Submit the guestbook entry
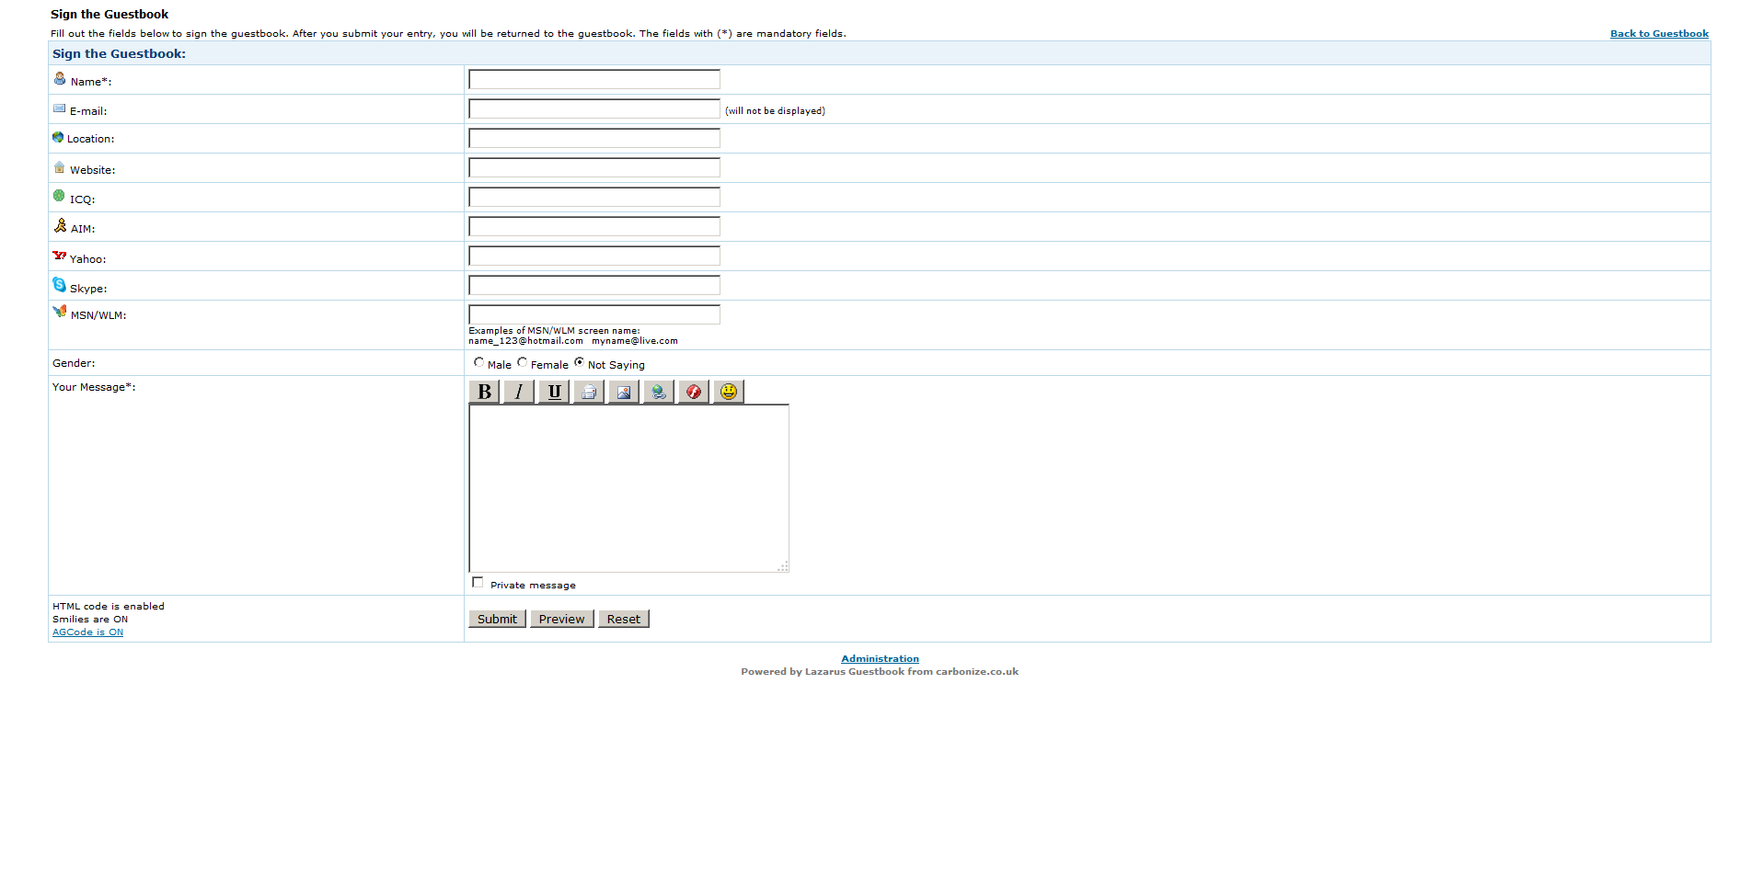 tap(497, 619)
